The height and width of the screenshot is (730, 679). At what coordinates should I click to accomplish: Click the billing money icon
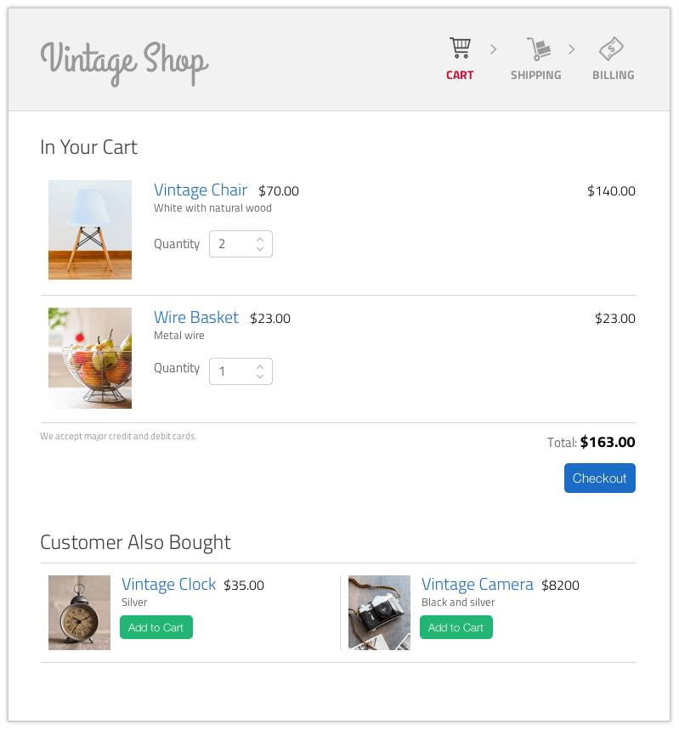(x=612, y=49)
